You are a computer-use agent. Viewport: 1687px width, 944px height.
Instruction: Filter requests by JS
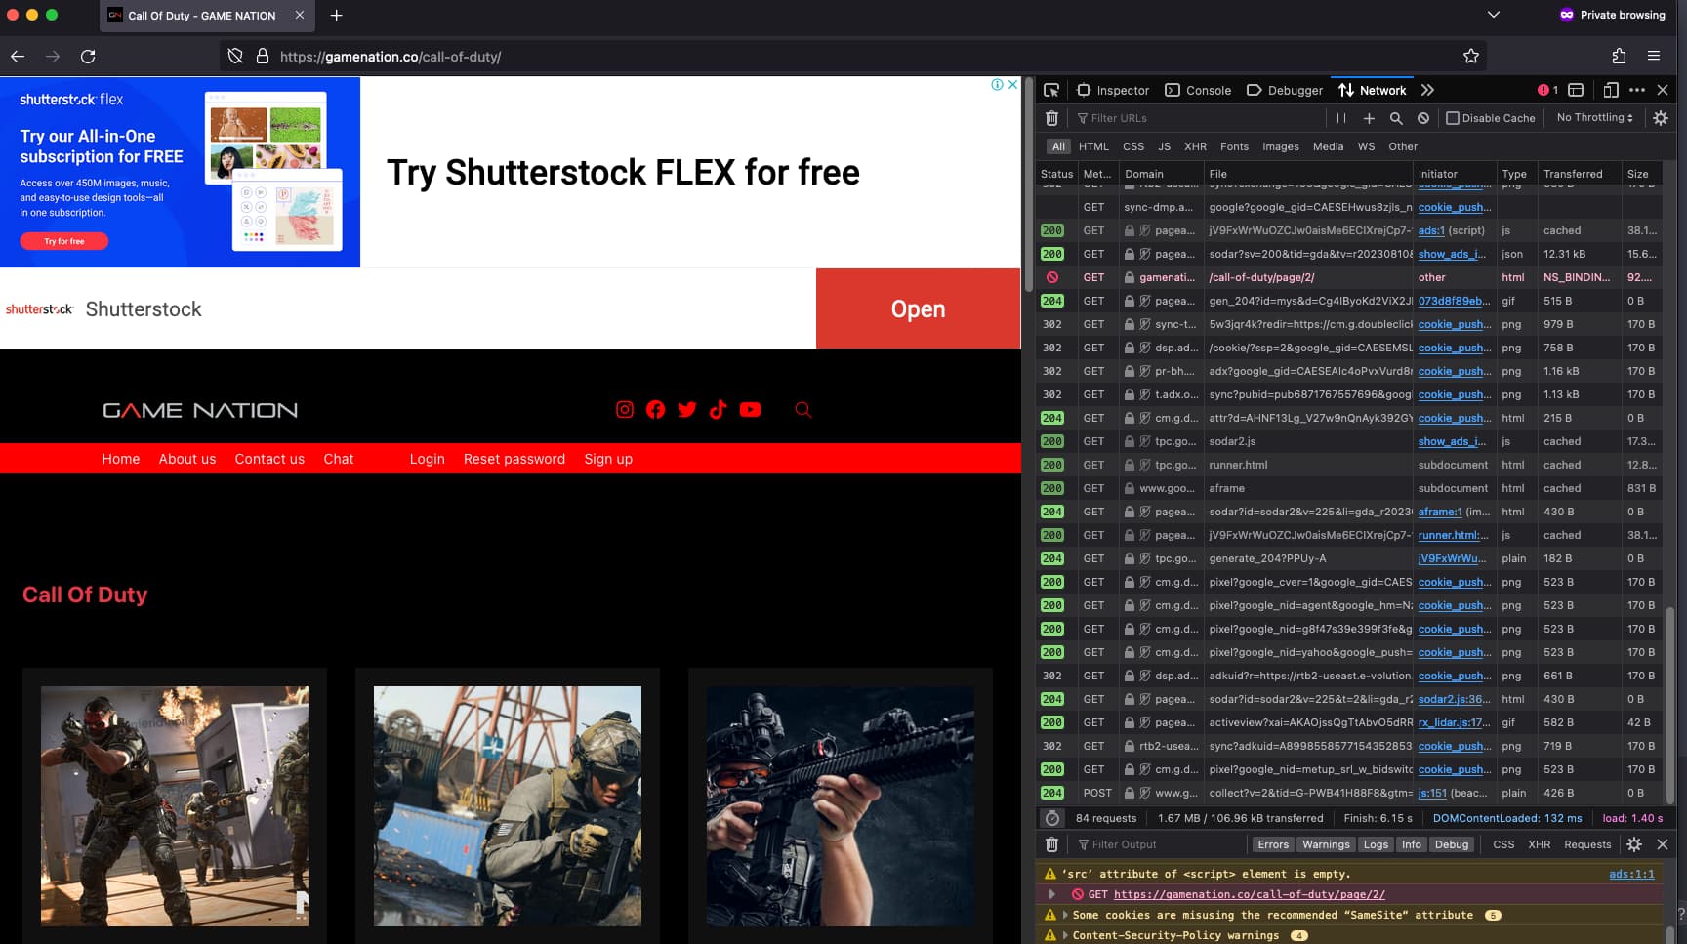pyautogui.click(x=1164, y=146)
